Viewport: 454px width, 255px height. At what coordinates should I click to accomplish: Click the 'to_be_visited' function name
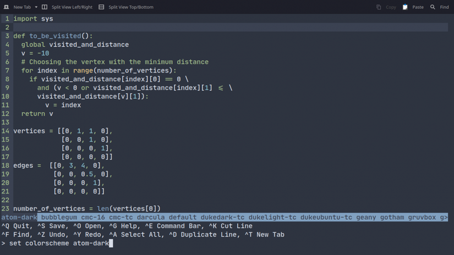[55, 36]
